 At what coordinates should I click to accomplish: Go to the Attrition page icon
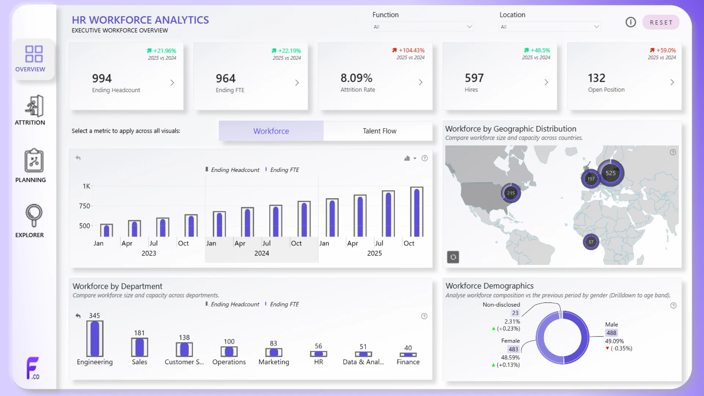(34, 106)
